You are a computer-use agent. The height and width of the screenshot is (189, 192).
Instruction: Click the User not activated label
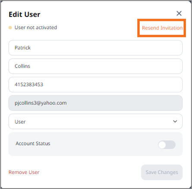[x=36, y=28]
